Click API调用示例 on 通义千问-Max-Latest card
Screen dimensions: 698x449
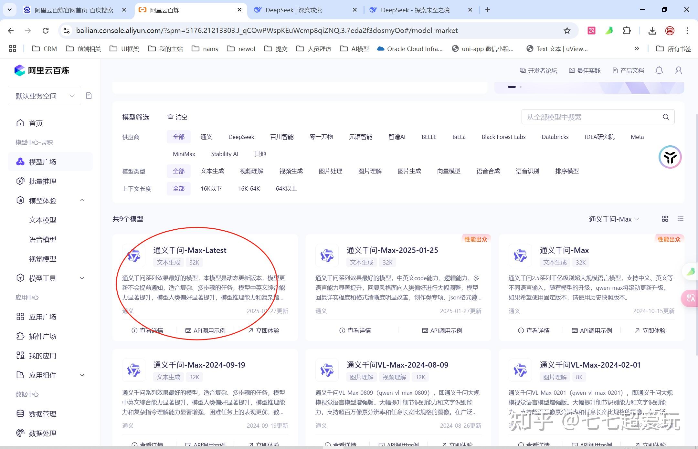pos(206,330)
